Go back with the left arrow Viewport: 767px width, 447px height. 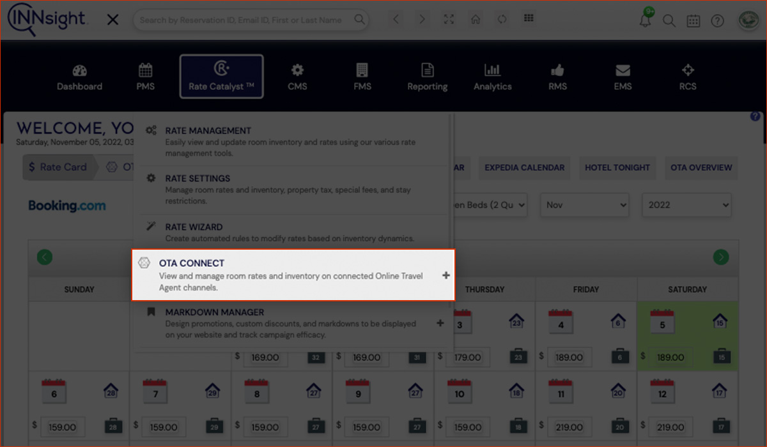[x=396, y=19]
